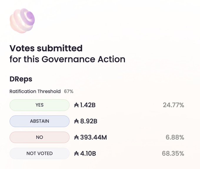200x169 pixels.
Task: Click the ADA symbol beside 393.44M
Action: coord(76,137)
